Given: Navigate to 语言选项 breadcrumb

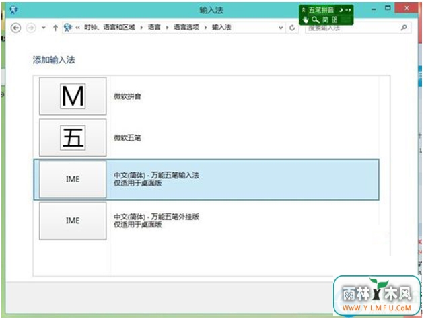Looking at the screenshot, I should pos(186,27).
